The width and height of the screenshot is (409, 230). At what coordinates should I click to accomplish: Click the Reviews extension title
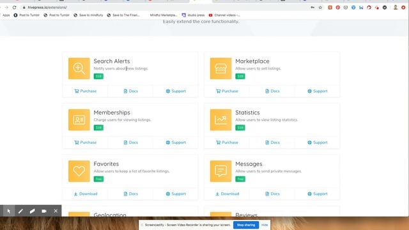(x=246, y=215)
